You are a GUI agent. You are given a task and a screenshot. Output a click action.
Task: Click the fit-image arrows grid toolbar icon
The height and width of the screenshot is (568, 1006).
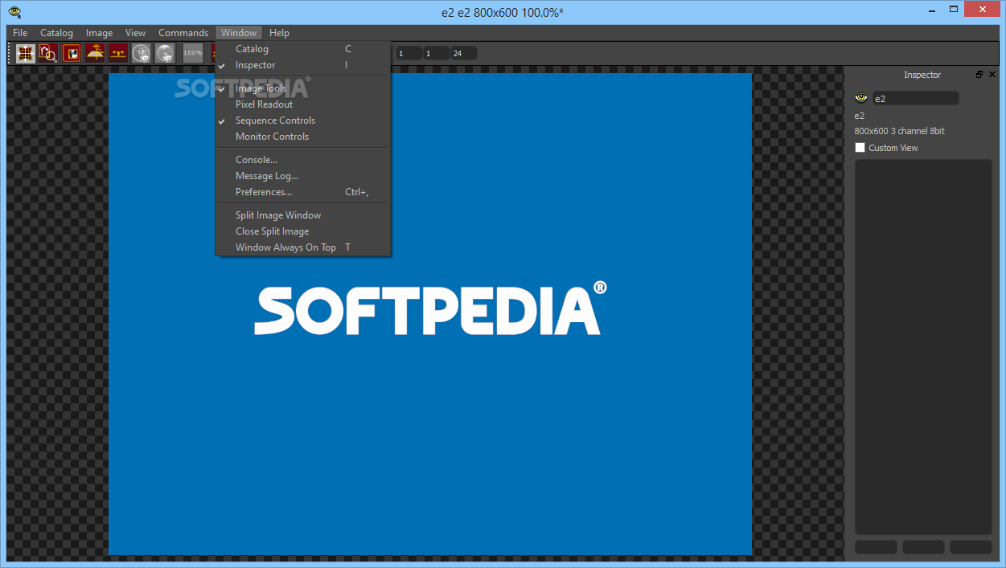pyautogui.click(x=26, y=53)
